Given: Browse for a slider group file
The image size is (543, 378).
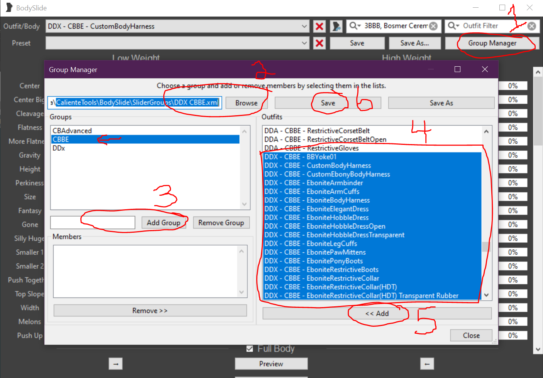Looking at the screenshot, I should 246,103.
